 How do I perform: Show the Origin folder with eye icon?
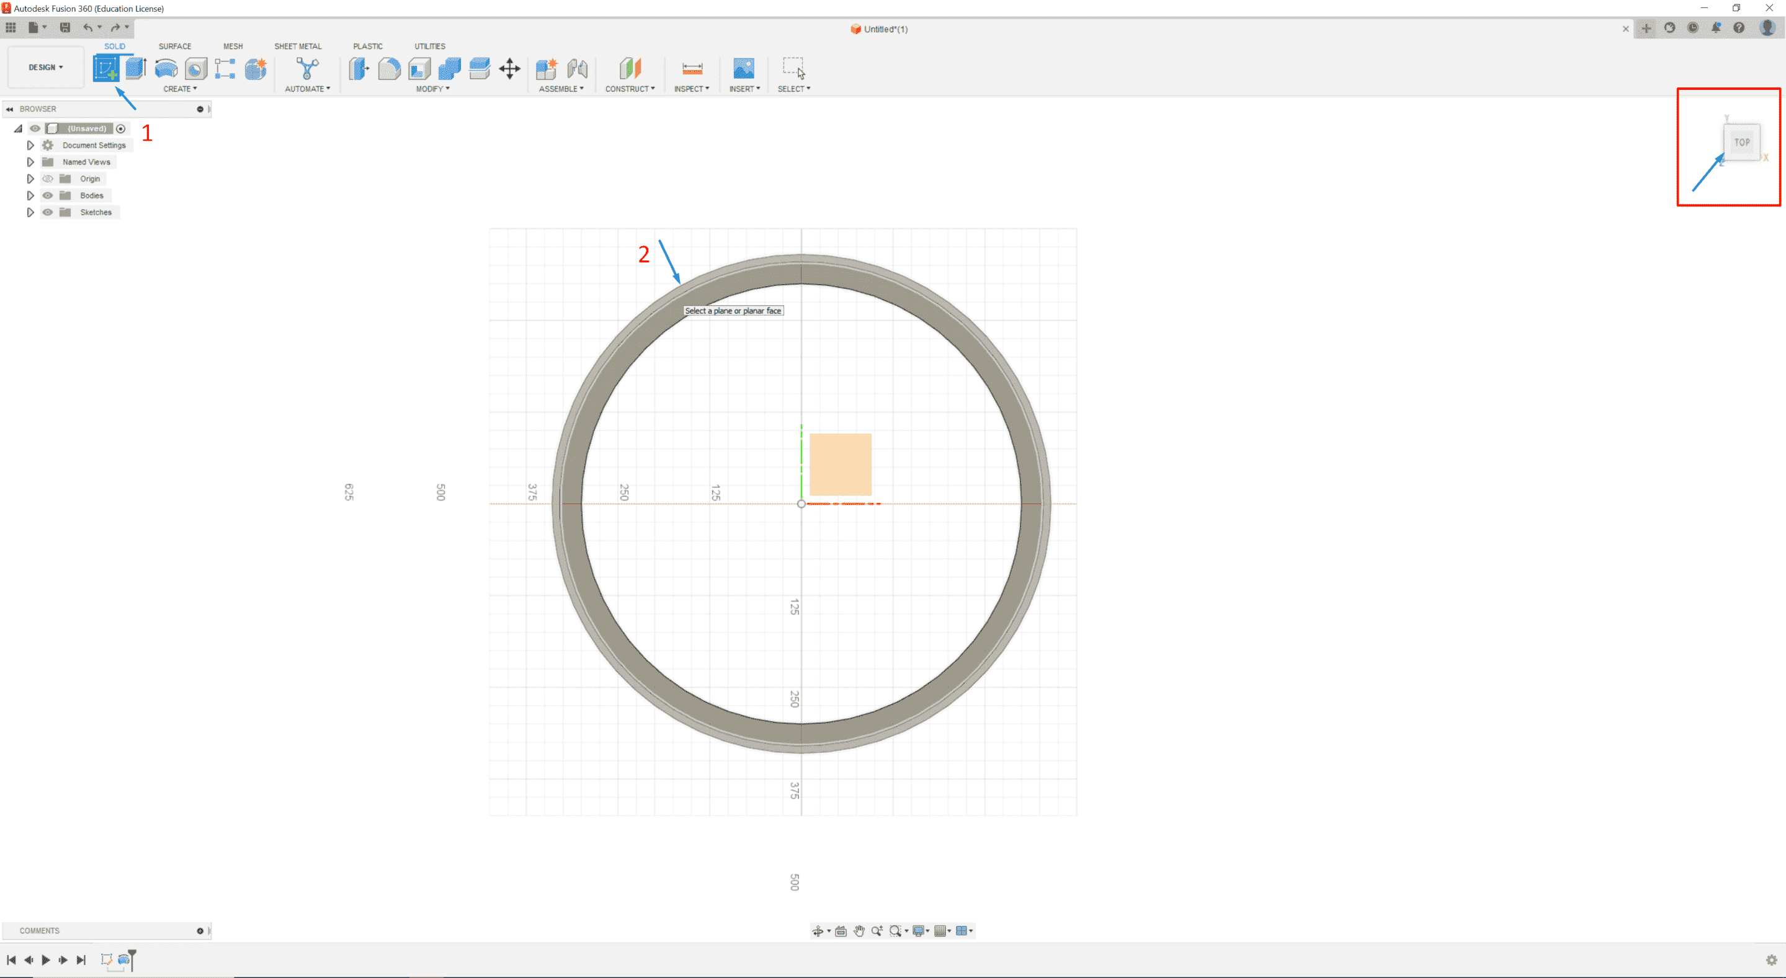coord(48,179)
